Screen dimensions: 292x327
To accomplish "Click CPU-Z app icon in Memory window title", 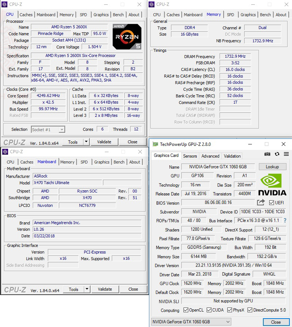I will [151, 4].
